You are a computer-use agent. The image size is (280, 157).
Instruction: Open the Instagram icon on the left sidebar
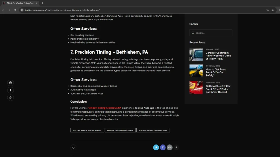point(10,83)
